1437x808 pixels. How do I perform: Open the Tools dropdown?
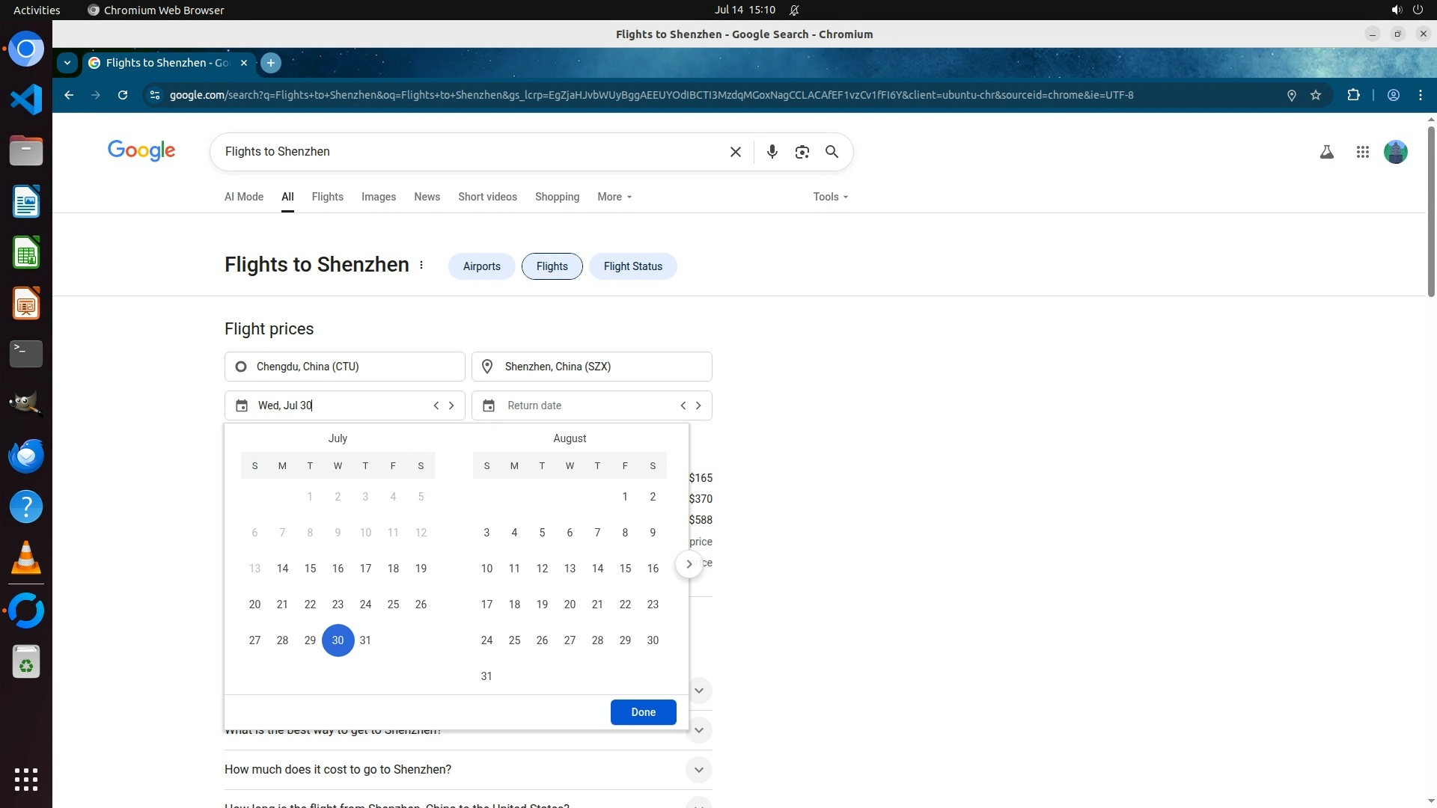point(830,197)
